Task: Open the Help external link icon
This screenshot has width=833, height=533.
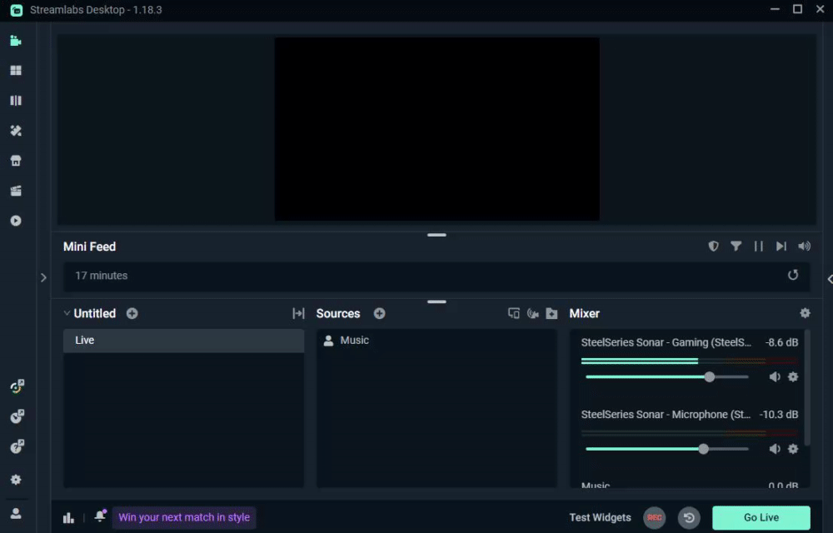Action: point(17,446)
